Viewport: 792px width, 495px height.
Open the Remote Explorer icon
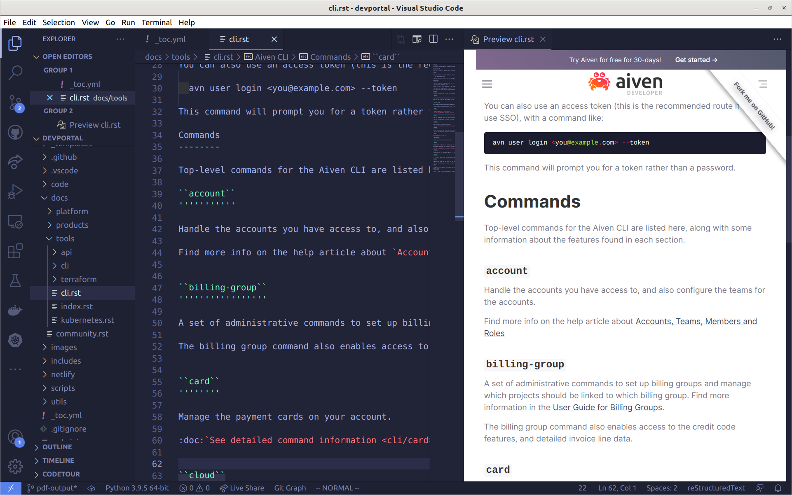(15, 222)
